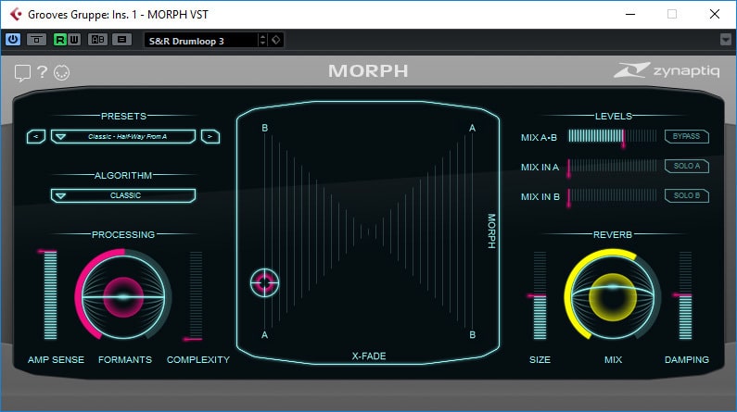Toggle the plugin power bypass button
737x412 pixels.
click(13, 40)
